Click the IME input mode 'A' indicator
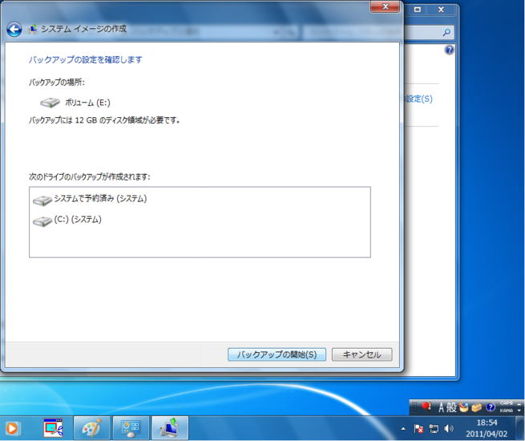 [x=441, y=407]
